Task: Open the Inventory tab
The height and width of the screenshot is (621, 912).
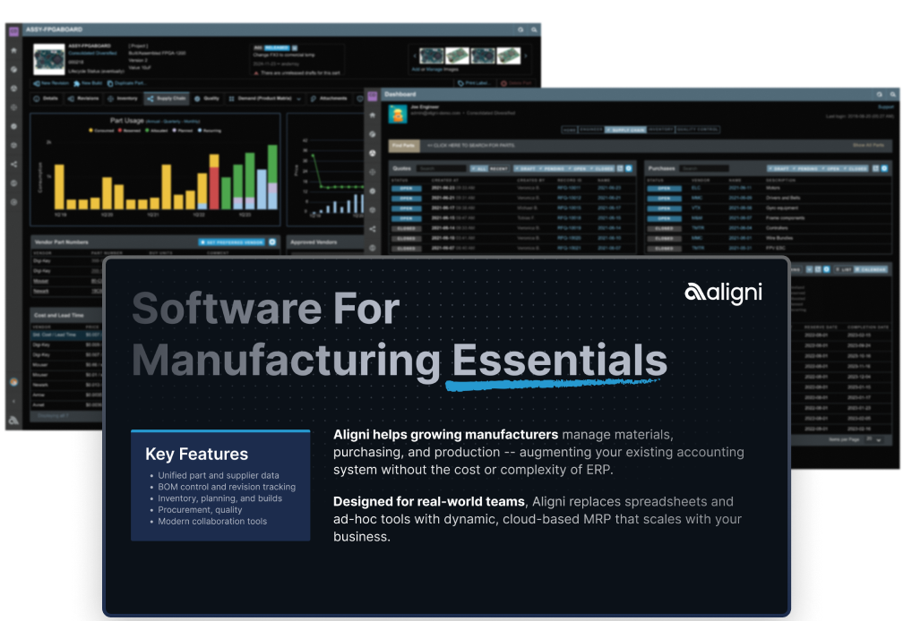Action: (x=125, y=98)
